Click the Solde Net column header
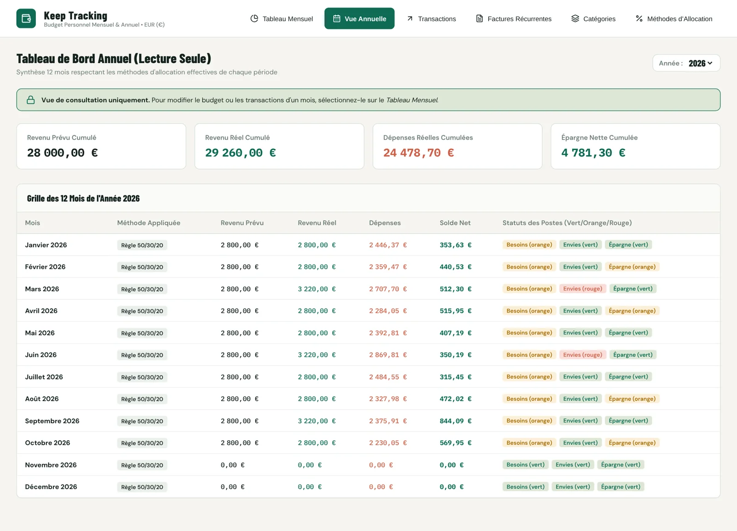Viewport: 737px width, 531px height. 455,223
